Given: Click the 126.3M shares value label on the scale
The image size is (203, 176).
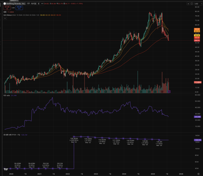Looking at the screenshot, I should tap(198, 140).
